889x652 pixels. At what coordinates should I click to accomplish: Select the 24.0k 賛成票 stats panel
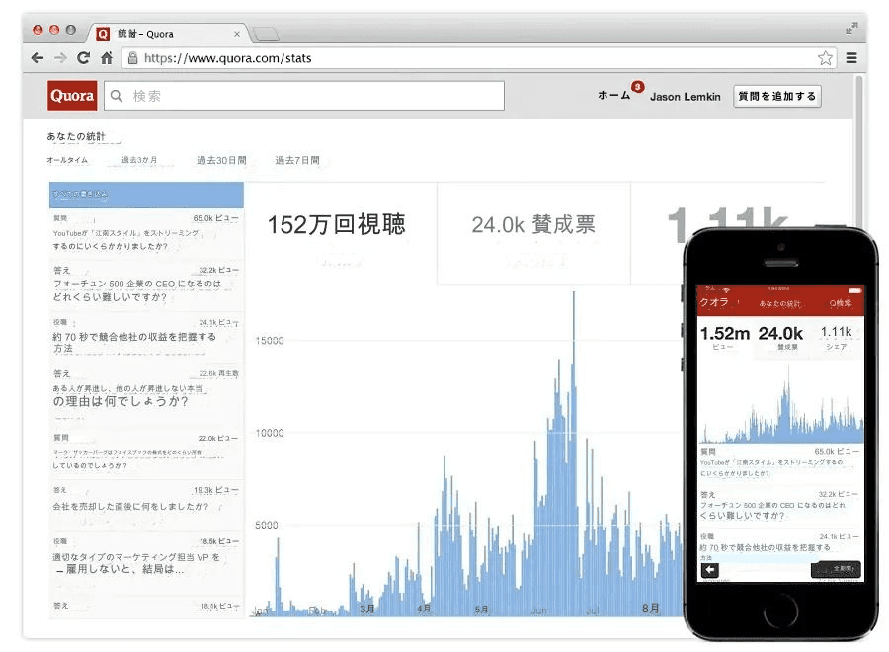[533, 233]
